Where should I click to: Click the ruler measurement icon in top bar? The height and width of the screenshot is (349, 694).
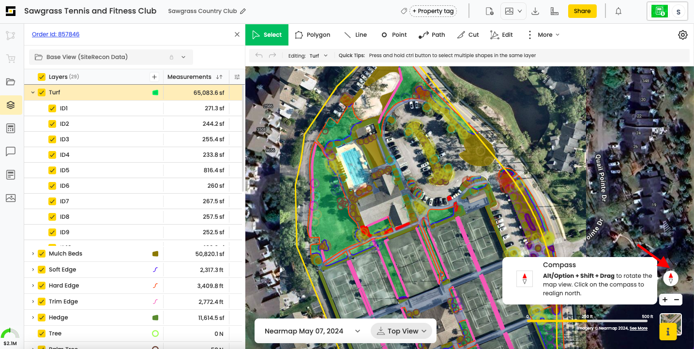pos(555,11)
